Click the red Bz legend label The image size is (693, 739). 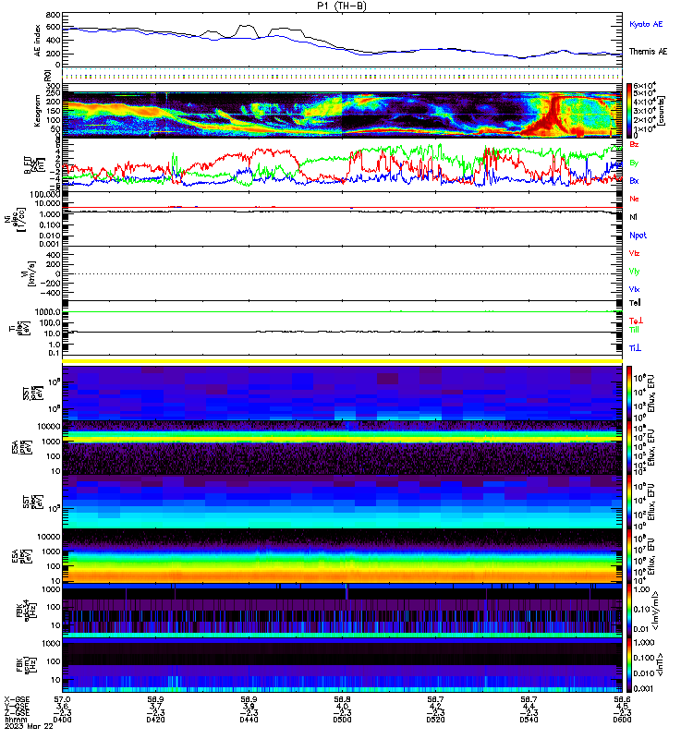coord(634,145)
